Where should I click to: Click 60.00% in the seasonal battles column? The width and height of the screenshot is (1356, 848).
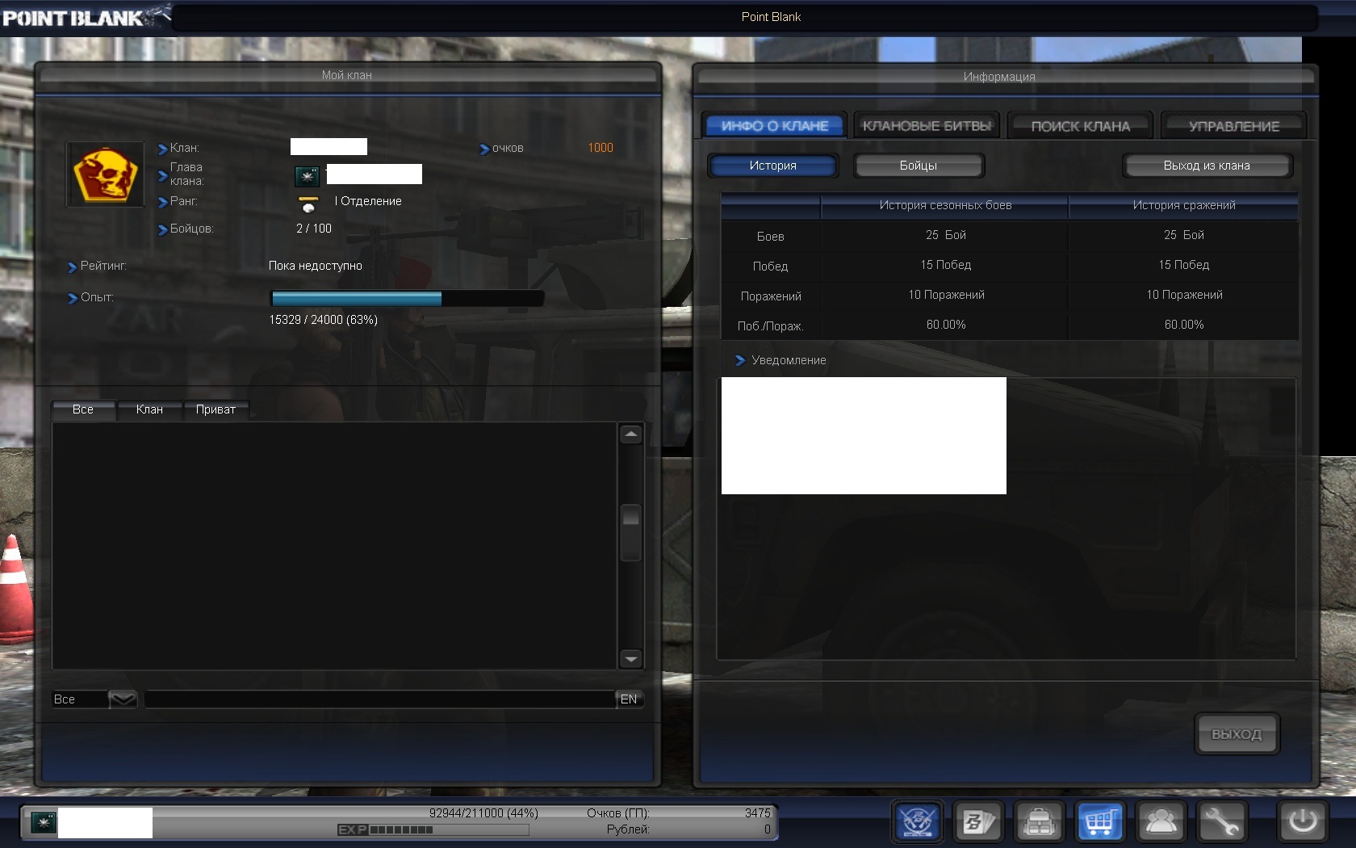tap(946, 325)
